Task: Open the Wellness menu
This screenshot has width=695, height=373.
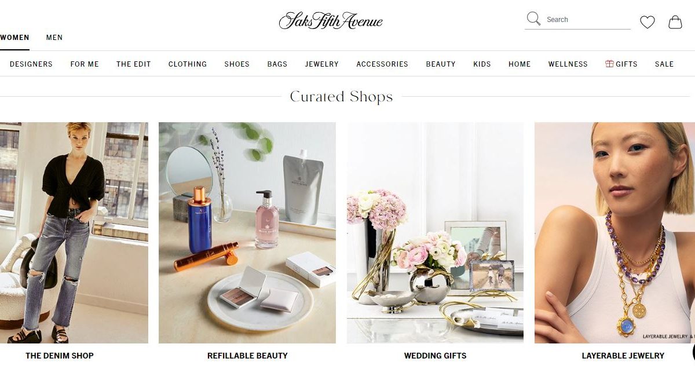Action: [568, 64]
